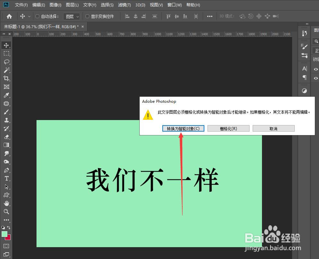Open the 滤镜 menu
This screenshot has width=319, height=259.
tap(125, 5)
